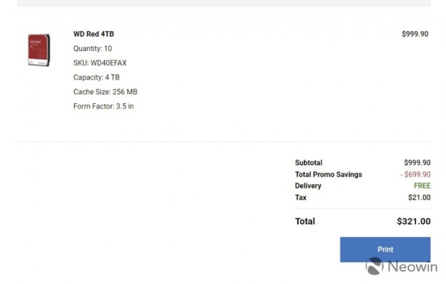Screen dimensions: 446x284
Task: Click the Total Promo Savings label
Action: (x=328, y=174)
